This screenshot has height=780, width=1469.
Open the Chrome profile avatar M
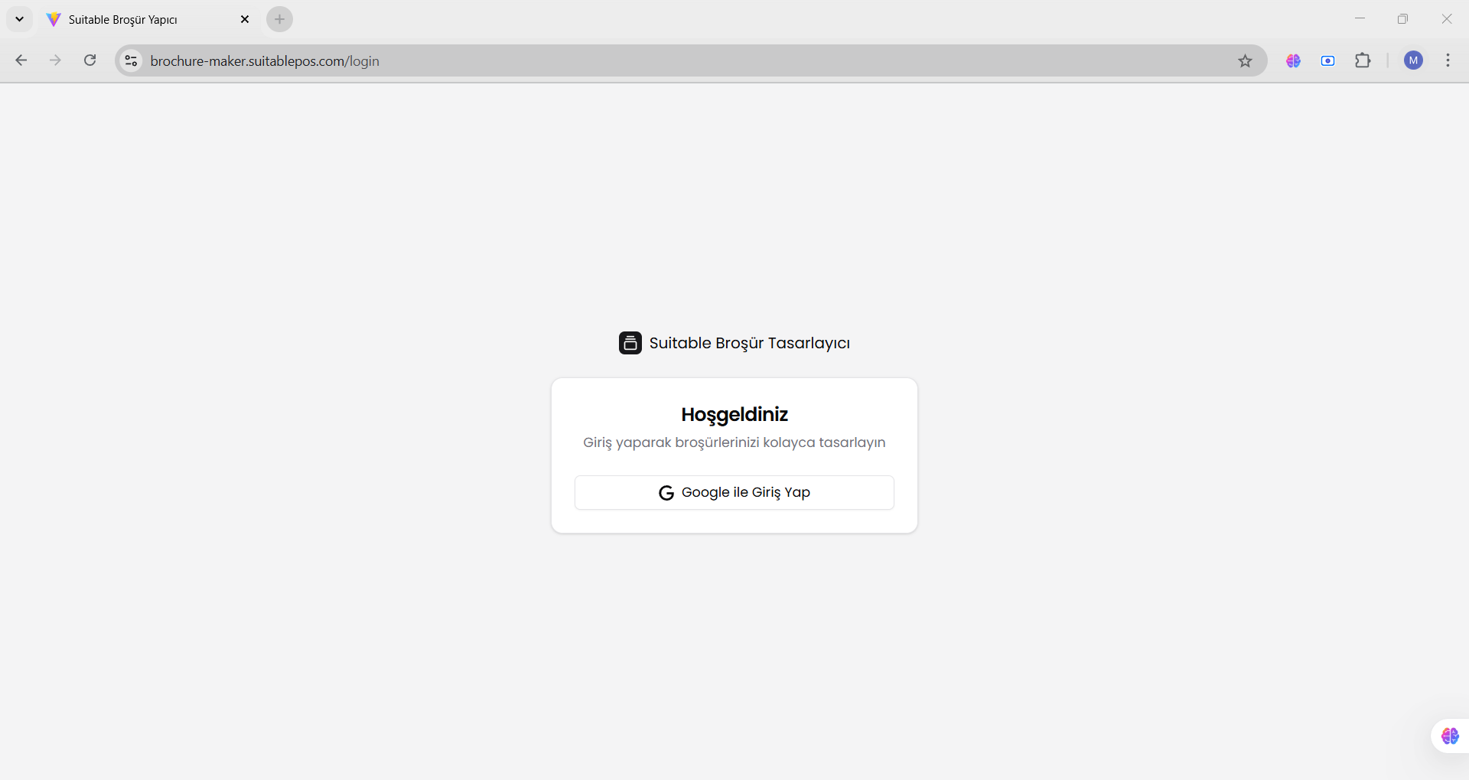[1414, 60]
